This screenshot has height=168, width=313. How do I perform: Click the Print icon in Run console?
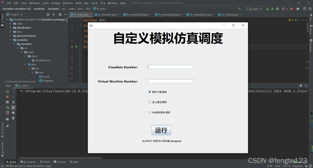13,113
